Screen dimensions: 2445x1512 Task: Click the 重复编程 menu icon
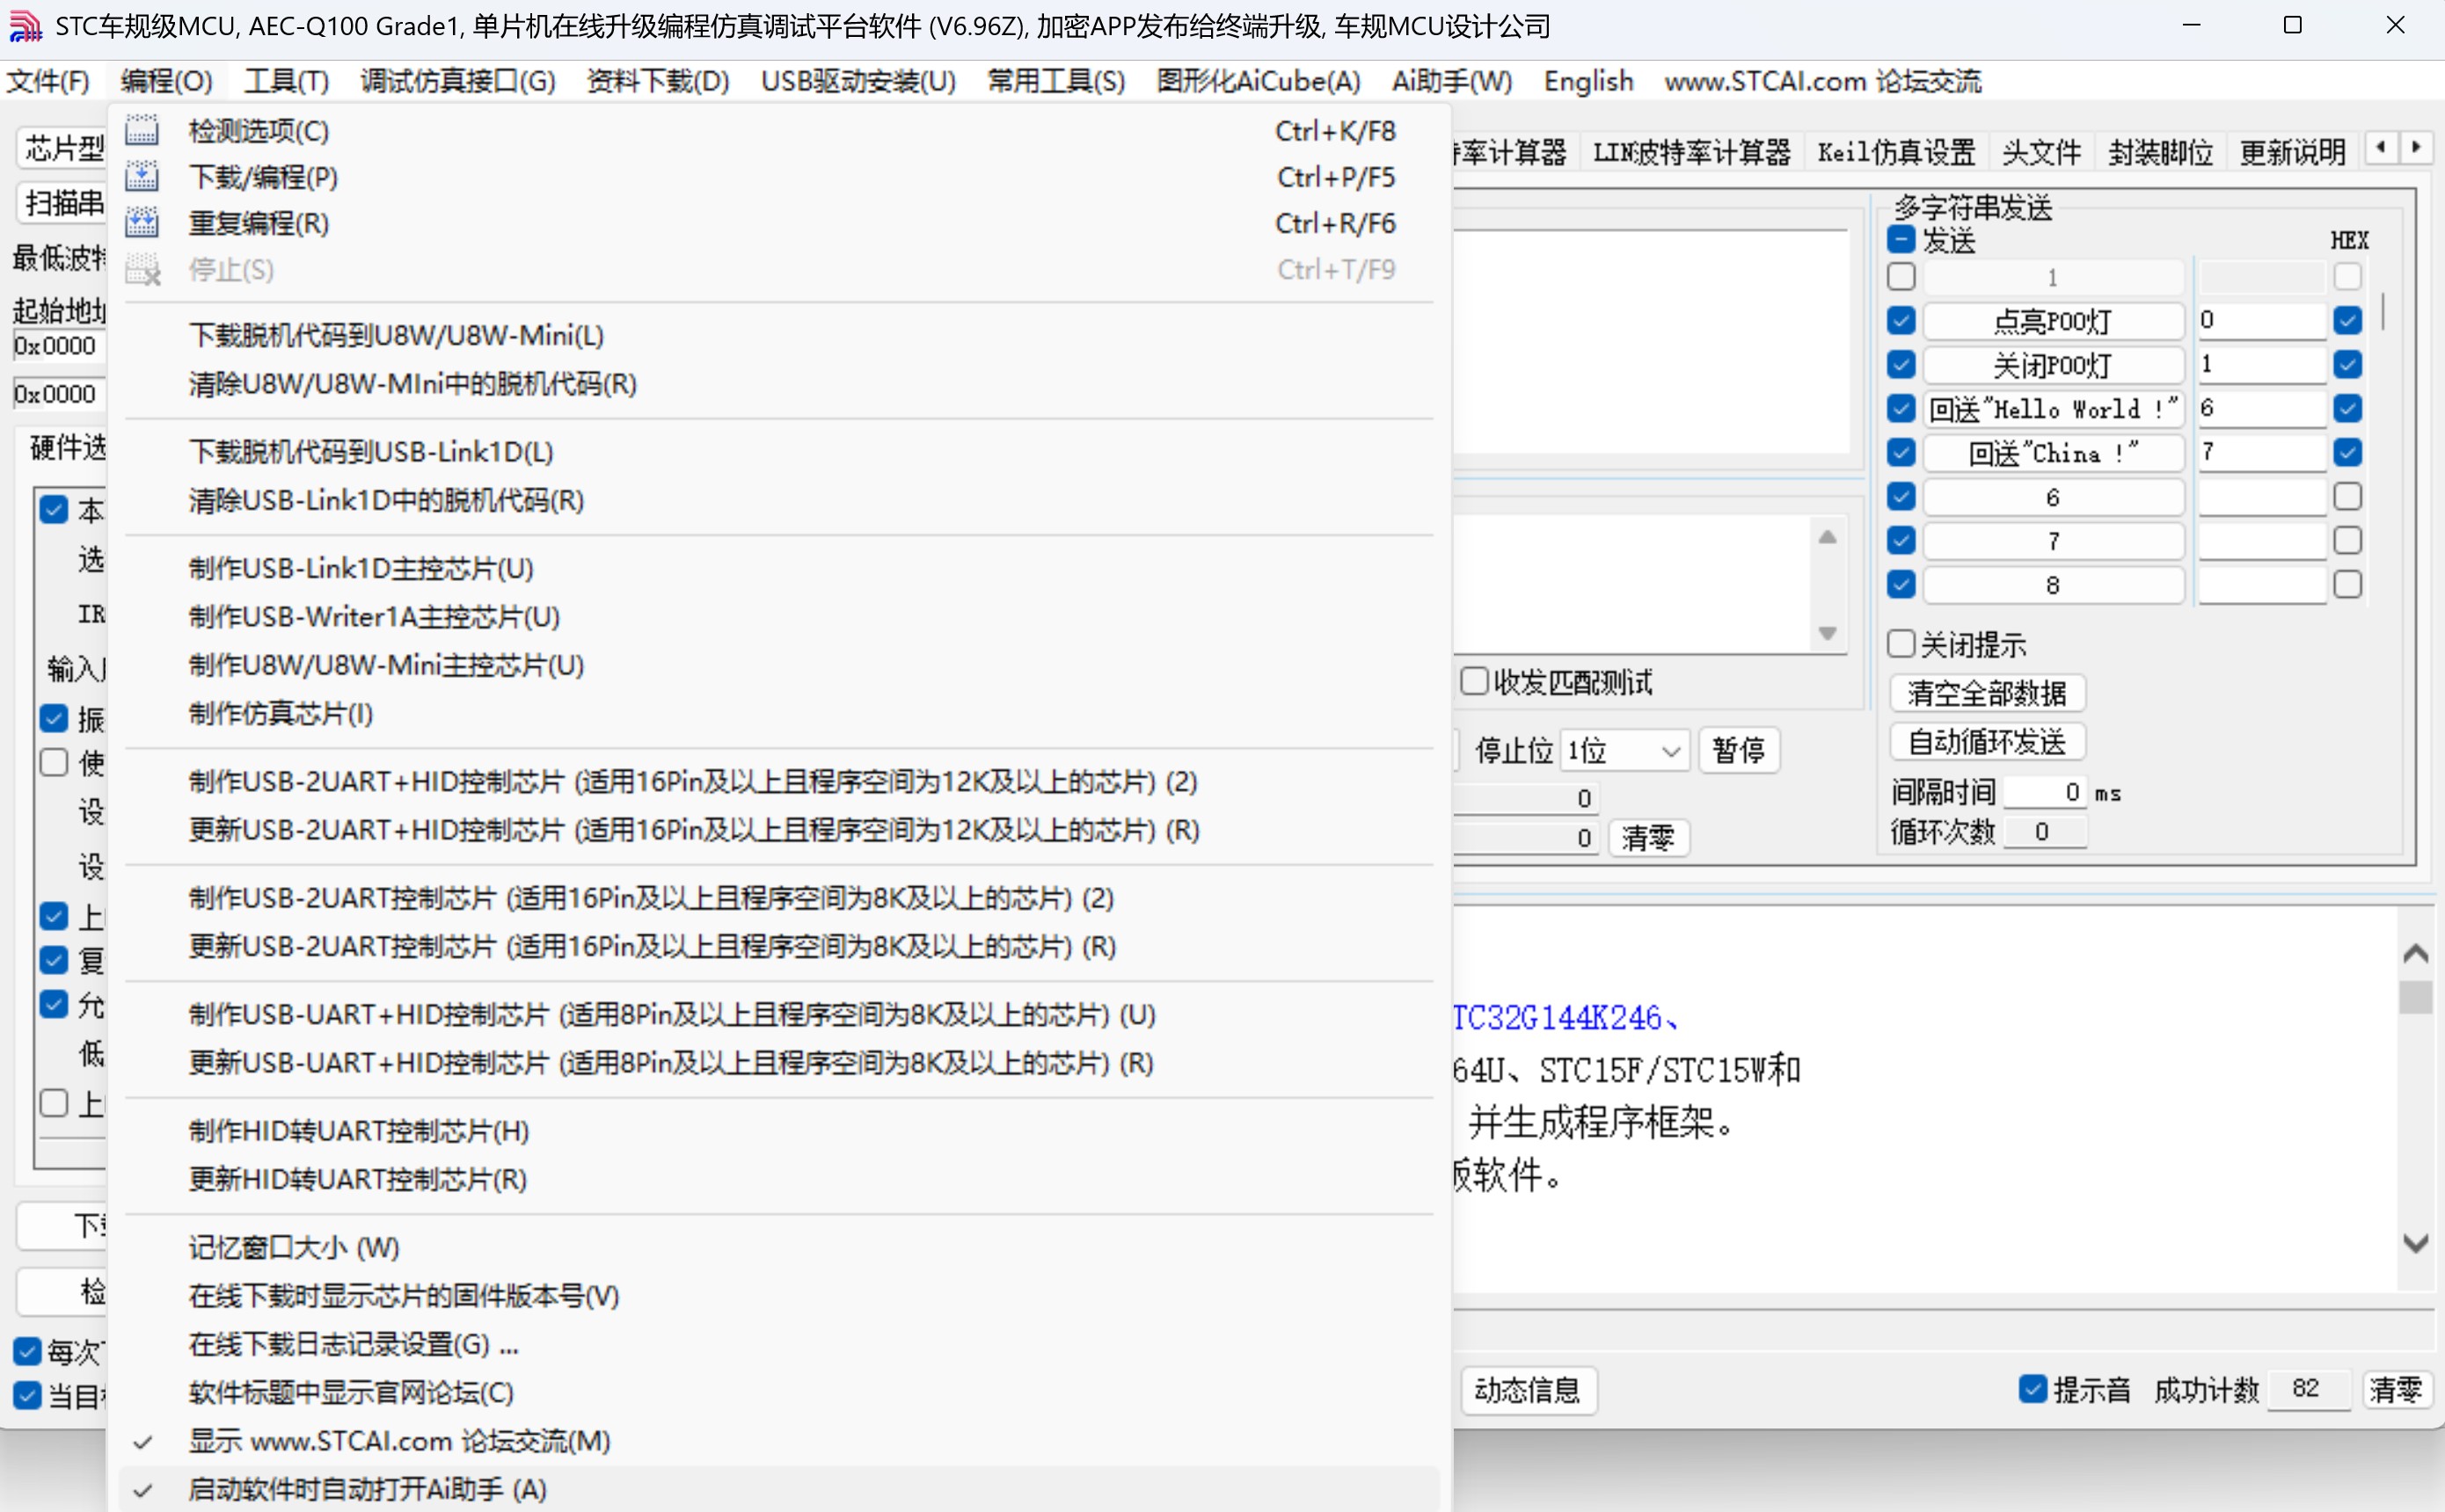pos(142,222)
